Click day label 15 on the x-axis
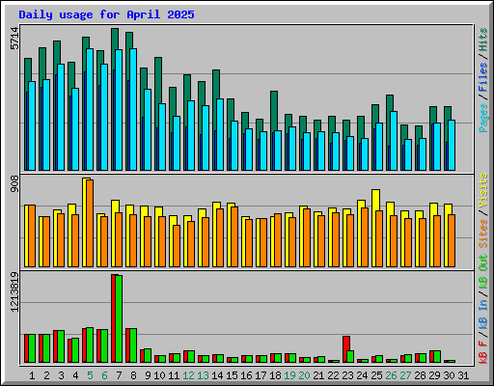Viewport: 494px width, 386px height. pyautogui.click(x=232, y=375)
